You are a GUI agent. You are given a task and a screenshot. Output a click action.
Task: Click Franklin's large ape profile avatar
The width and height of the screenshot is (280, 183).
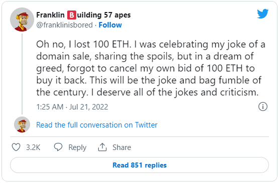coord(22,19)
